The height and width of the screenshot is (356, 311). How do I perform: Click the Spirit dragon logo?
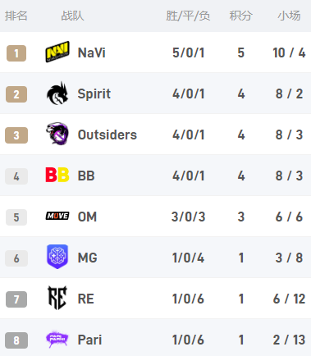tap(57, 94)
